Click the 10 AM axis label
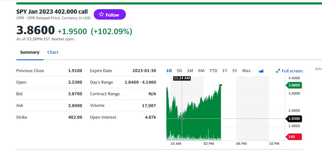 click(x=176, y=144)
